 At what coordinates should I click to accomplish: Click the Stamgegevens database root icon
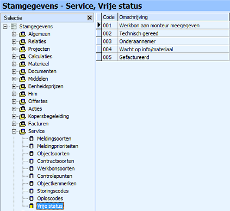14,27
